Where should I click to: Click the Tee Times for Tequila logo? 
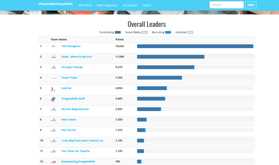(53, 151)
